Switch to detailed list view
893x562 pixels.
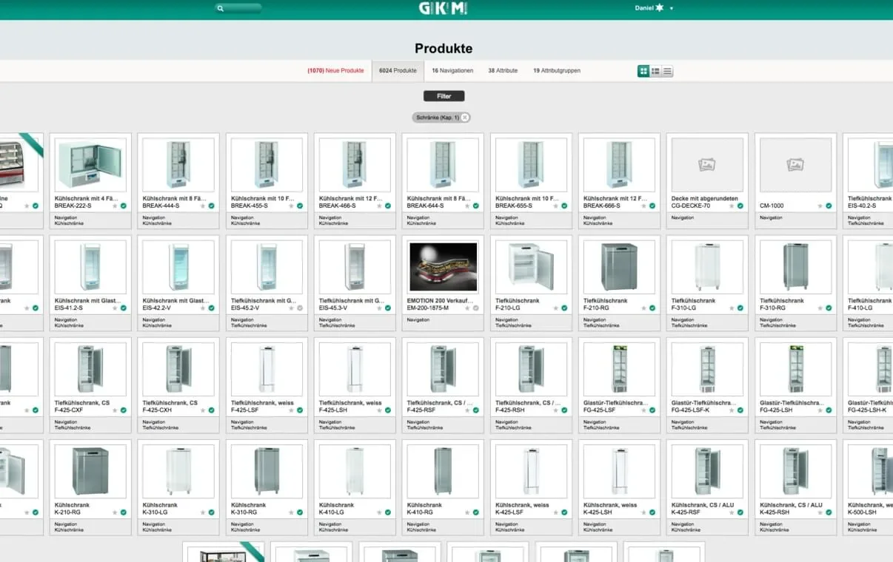[655, 71]
